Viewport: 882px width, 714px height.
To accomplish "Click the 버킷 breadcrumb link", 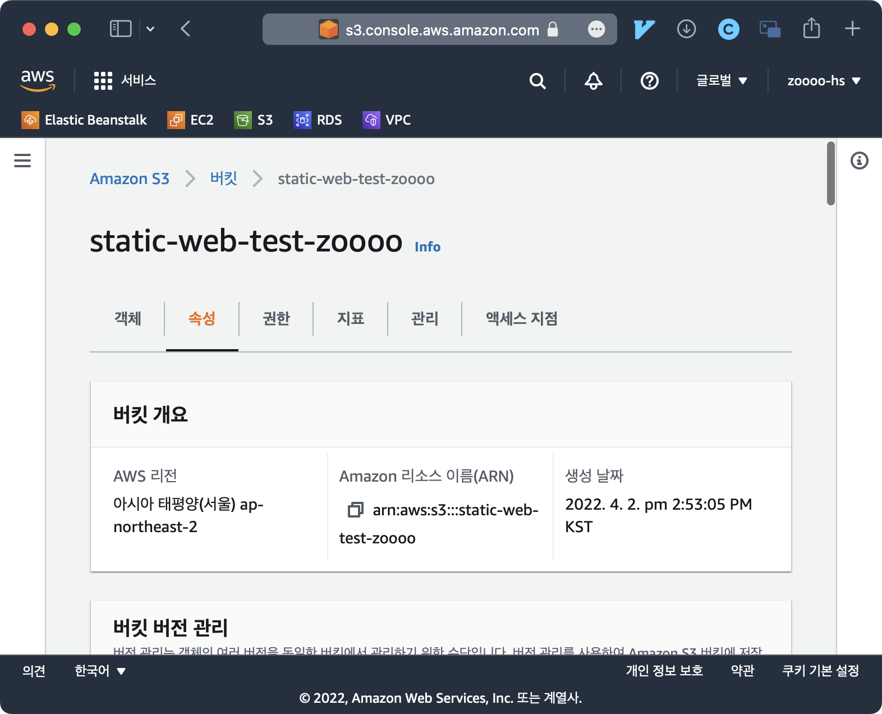I will pos(224,179).
